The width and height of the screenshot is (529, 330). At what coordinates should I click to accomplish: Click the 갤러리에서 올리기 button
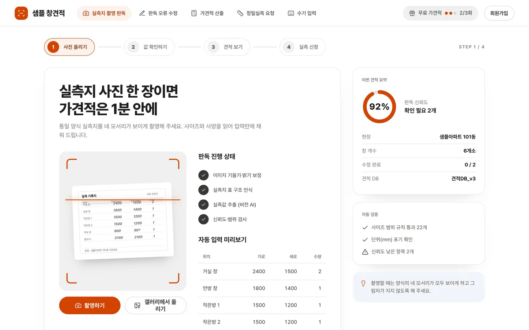156,305
